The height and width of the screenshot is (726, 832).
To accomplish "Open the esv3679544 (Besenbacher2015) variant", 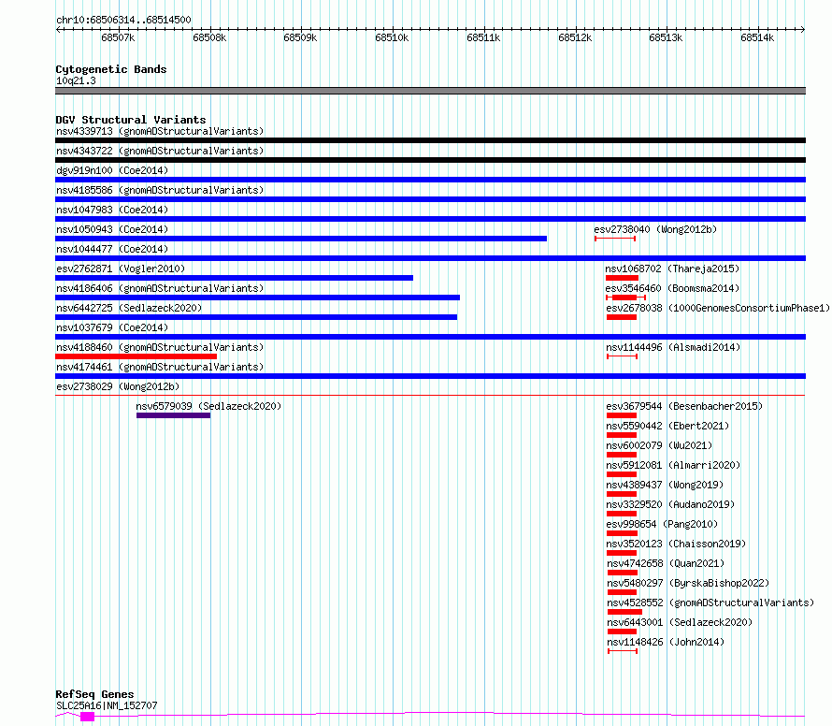I will pos(684,406).
